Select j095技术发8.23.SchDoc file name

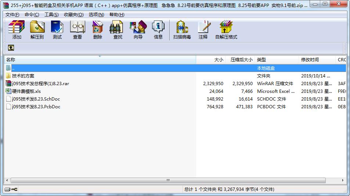pos(36,99)
